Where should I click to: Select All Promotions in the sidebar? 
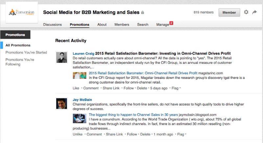pos(18,45)
